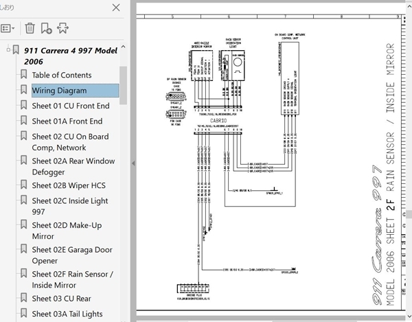412x322 pixels.
Task: Open Sheet 03A Tail Lights bookmark
Action: (x=67, y=314)
